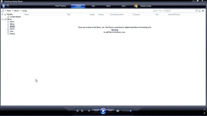Click the music category icon in breadcrumb
Viewport: 207px width, 116px height.
coord(3,11)
